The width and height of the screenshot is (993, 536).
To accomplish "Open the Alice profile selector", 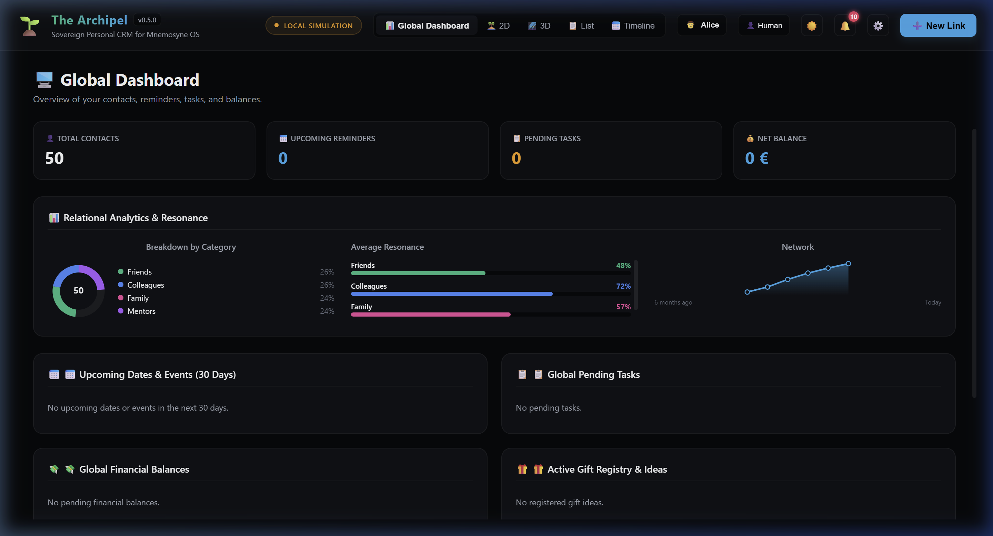I will [702, 25].
